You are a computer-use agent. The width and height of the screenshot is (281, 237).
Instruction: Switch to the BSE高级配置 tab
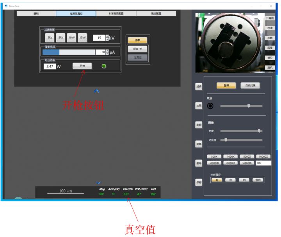(116, 14)
